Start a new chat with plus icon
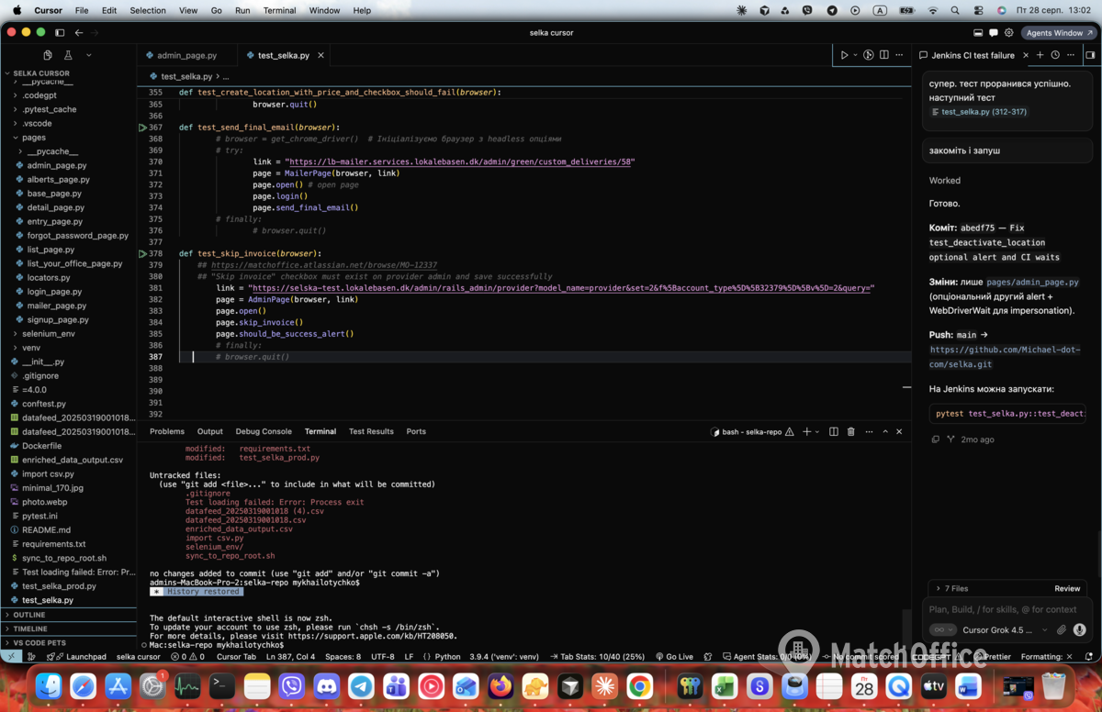 [1040, 55]
